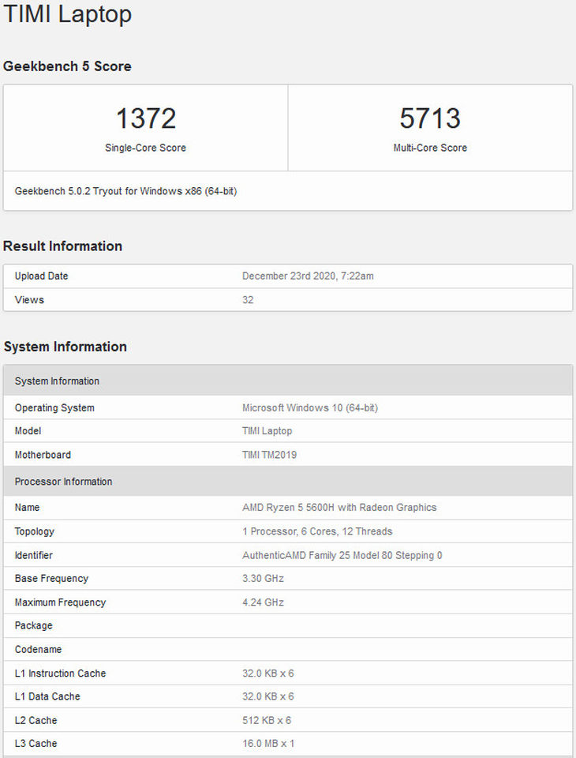Click the 'Identifier' row label
The image size is (576, 758).
33,555
